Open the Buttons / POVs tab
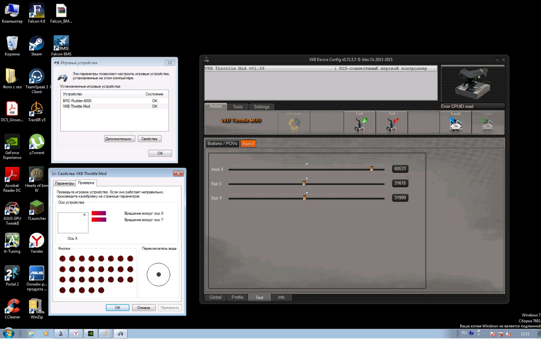Screen dimensions: 541x339 (x=222, y=144)
